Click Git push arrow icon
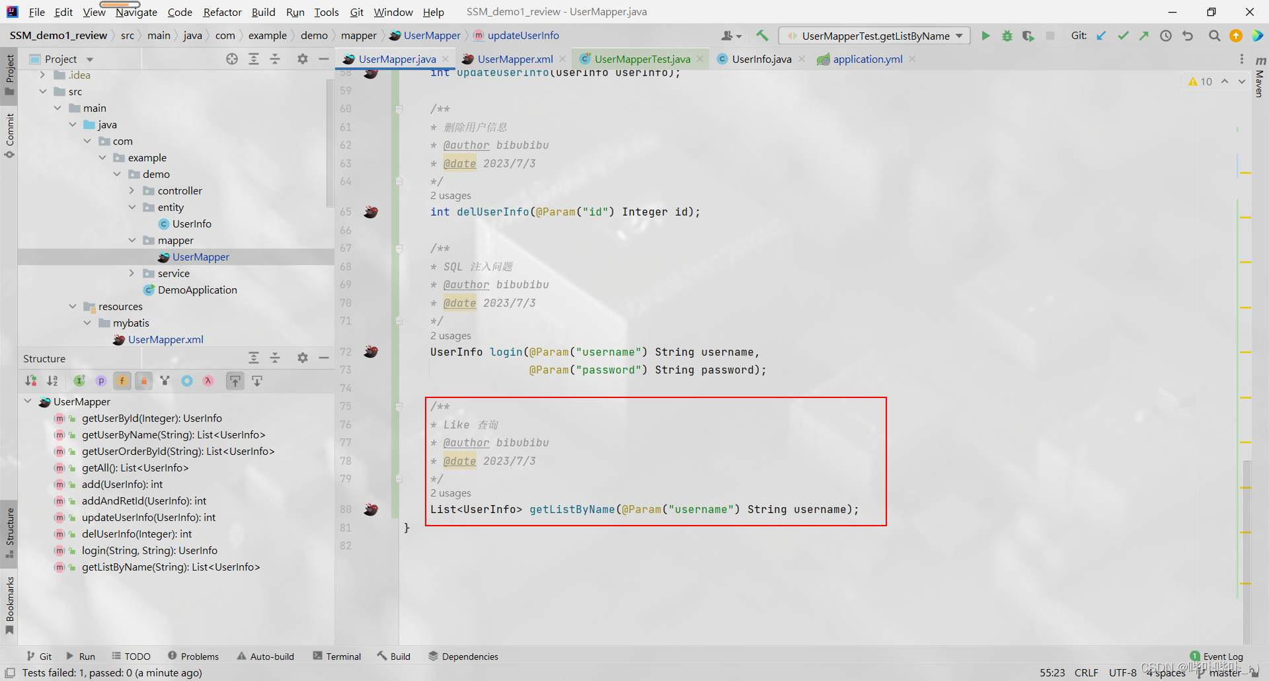The image size is (1269, 681). point(1143,36)
